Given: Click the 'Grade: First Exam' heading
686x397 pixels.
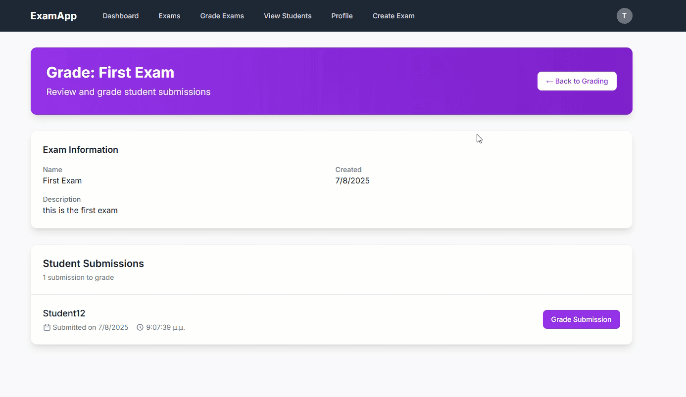Looking at the screenshot, I should (110, 72).
